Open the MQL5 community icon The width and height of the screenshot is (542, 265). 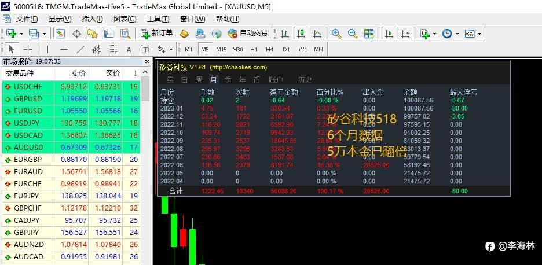(200, 34)
